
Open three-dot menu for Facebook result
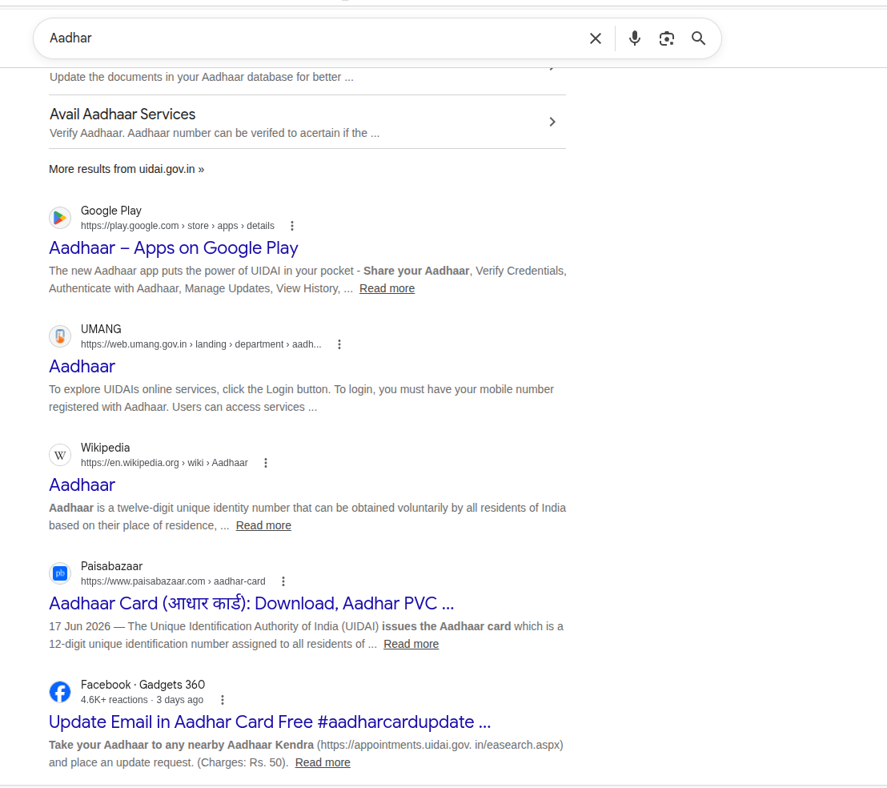(x=223, y=700)
